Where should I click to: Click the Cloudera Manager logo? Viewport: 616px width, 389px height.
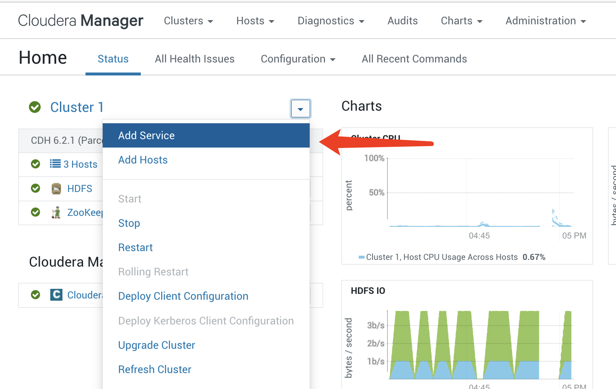(80, 21)
